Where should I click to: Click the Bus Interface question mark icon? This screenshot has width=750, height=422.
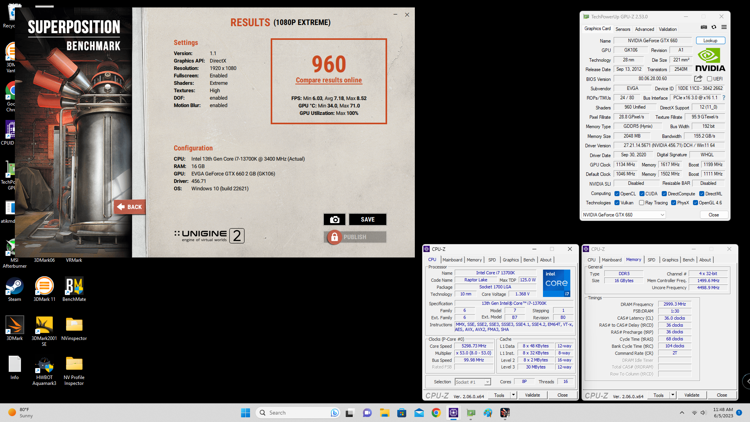tap(724, 98)
